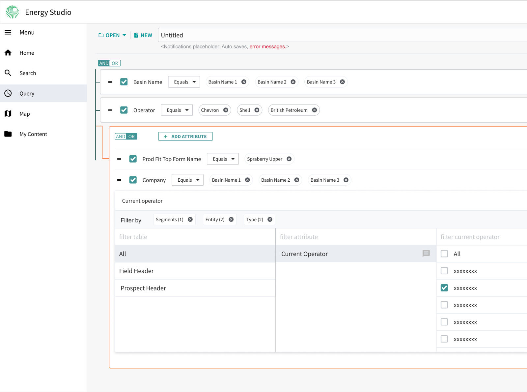
Task: Select Field Header in table list
Action: [195, 271]
